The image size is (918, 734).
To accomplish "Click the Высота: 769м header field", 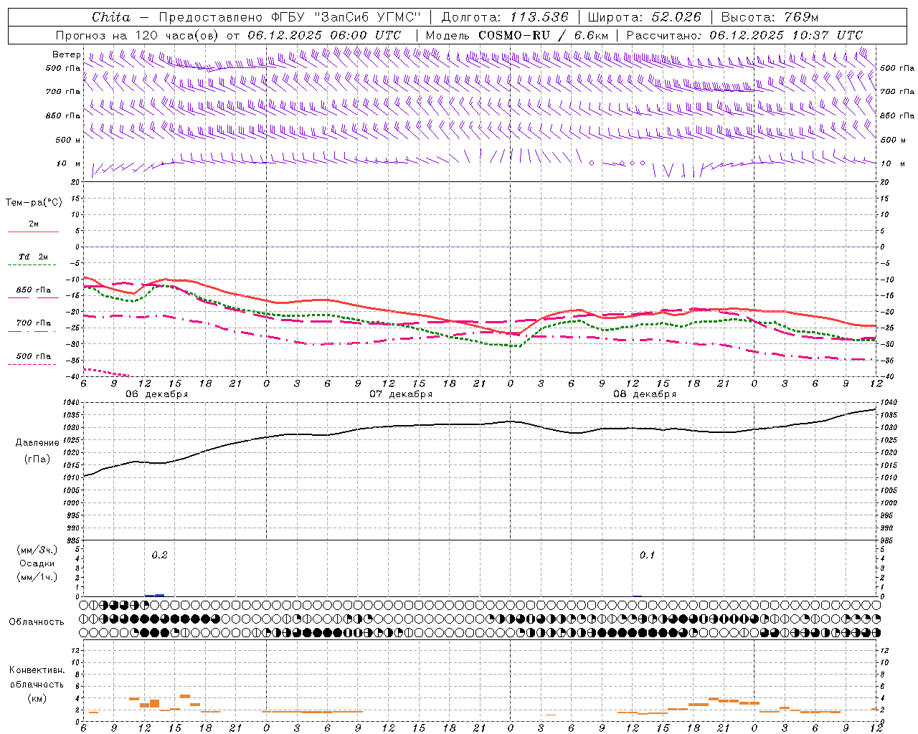I will [x=770, y=17].
